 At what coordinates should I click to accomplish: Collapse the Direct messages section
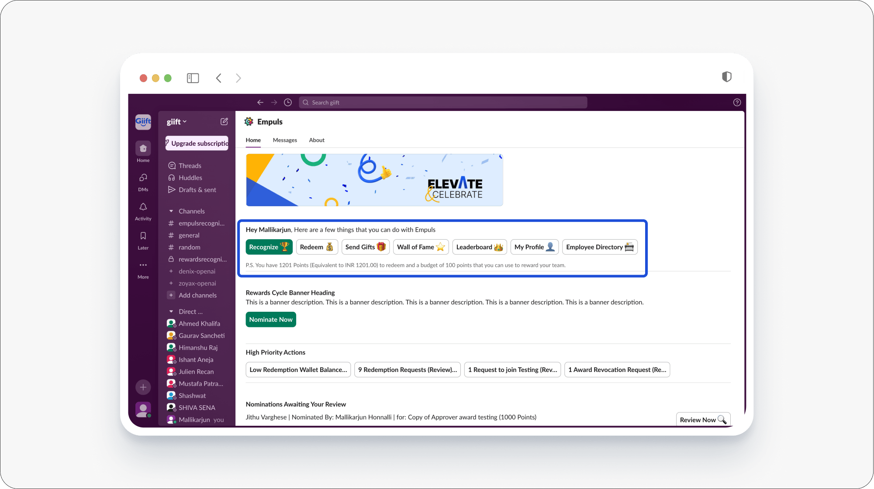[171, 311]
